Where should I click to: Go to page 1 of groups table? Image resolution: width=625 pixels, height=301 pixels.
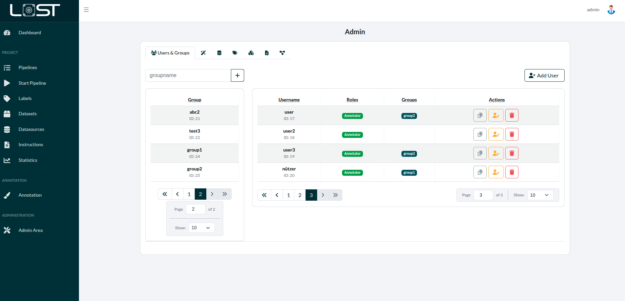point(189,194)
